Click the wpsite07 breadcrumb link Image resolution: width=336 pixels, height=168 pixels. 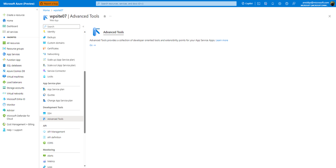[58, 10]
